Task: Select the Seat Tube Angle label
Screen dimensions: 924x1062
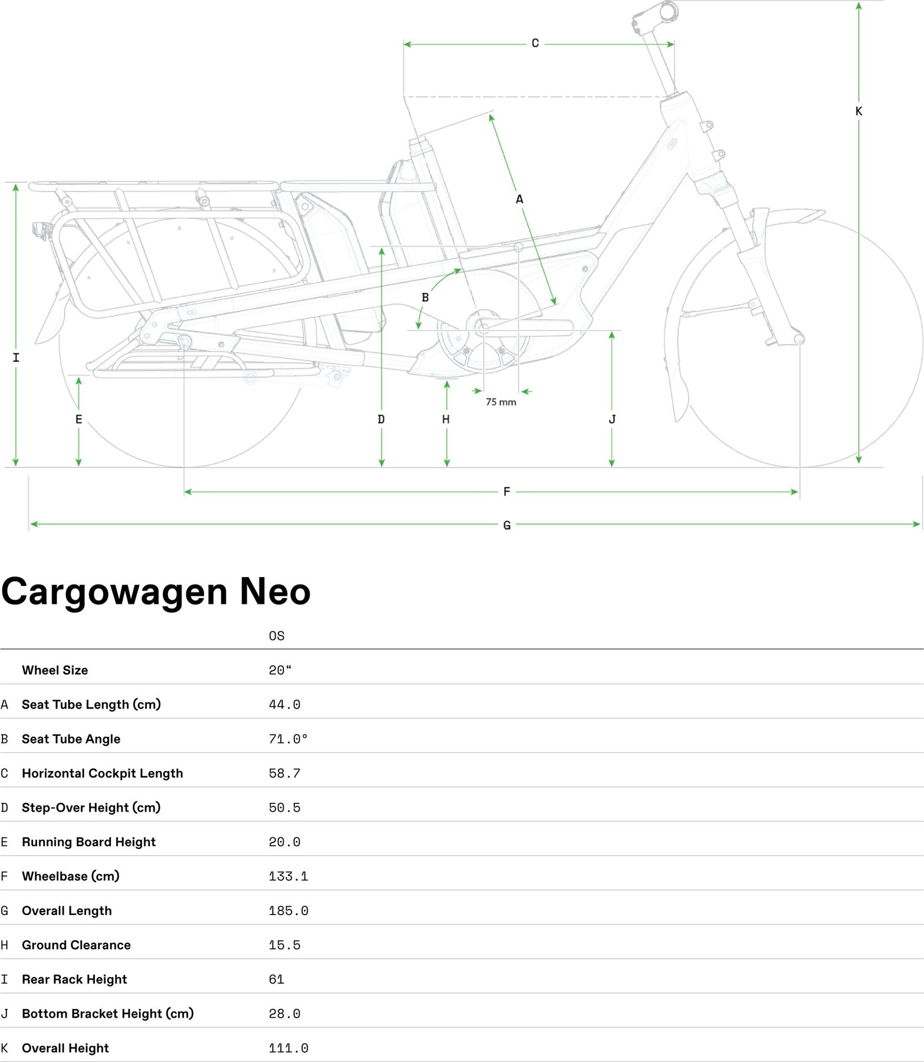Action: 71,739
